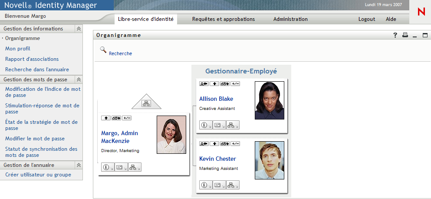Click the org chart icon on Margo's card
This screenshot has height=199, width=431.
(135, 167)
